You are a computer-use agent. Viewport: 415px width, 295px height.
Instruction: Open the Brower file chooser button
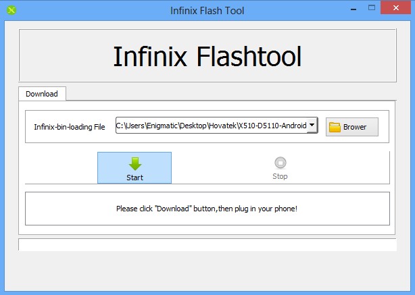click(x=352, y=127)
